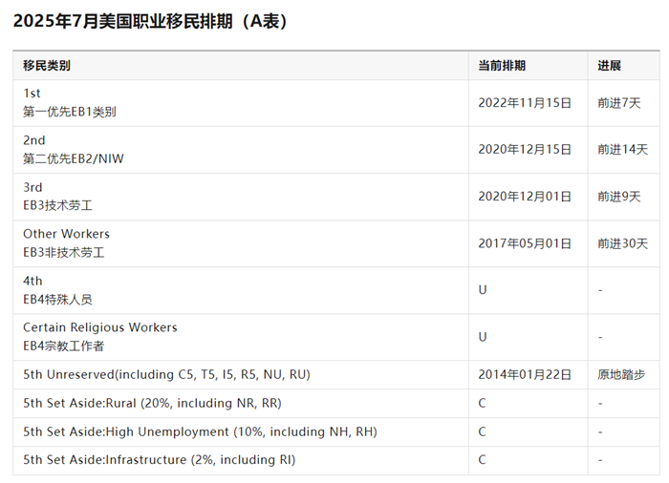Select the U value in the EB4特殊人员 row
The height and width of the screenshot is (483, 669).
[483, 290]
